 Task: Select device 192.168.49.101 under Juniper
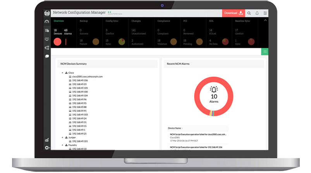pos(80,142)
